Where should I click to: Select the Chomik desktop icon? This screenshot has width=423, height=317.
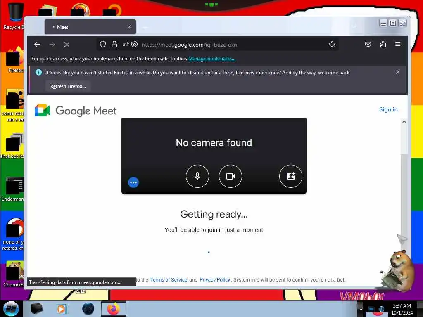(14, 274)
